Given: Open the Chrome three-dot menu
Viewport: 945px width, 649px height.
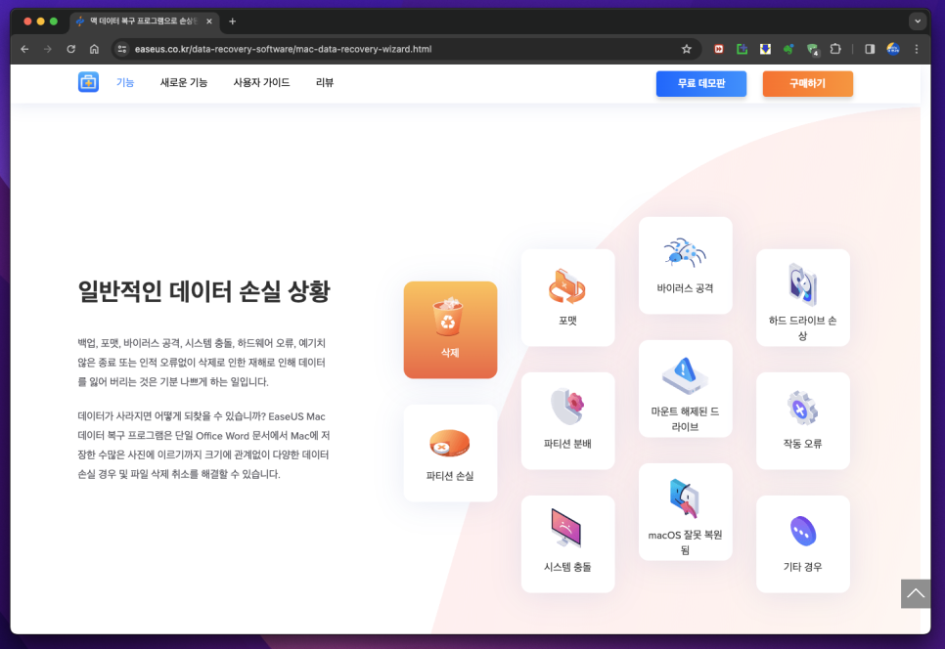Looking at the screenshot, I should click(x=916, y=50).
